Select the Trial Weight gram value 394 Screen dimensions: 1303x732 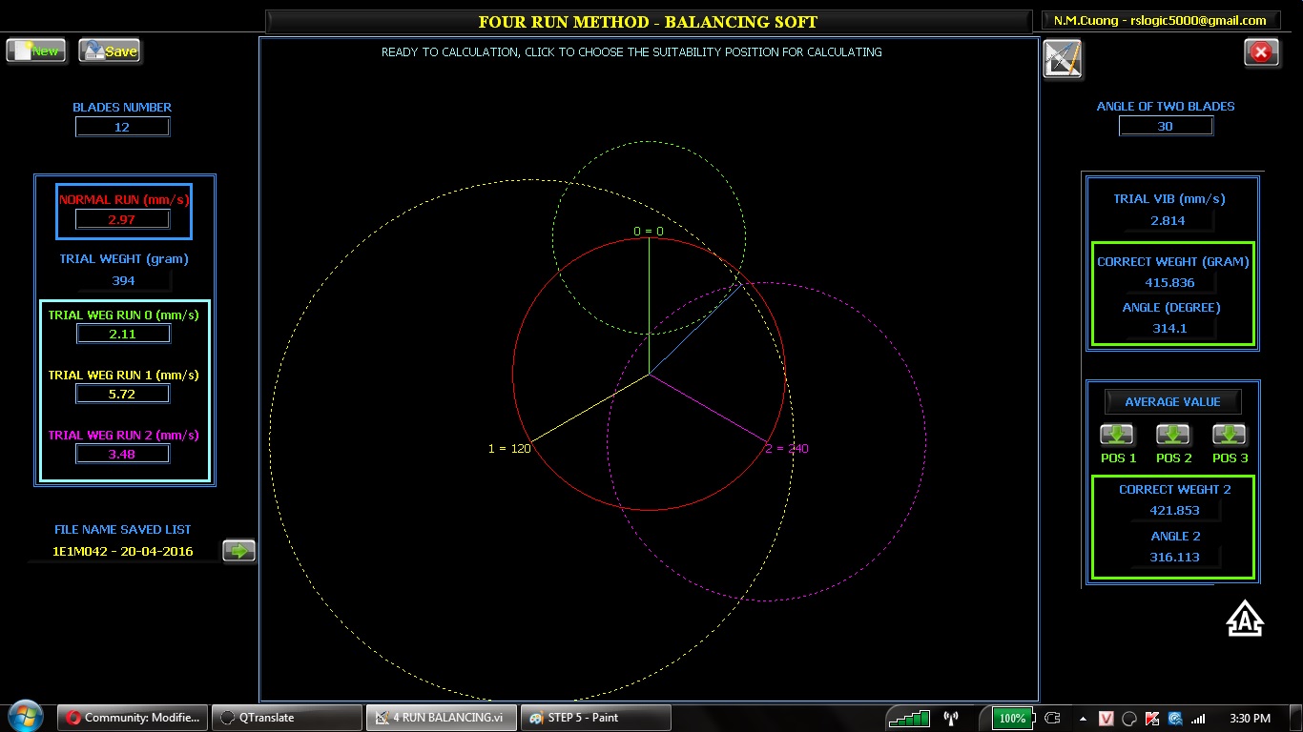[123, 280]
